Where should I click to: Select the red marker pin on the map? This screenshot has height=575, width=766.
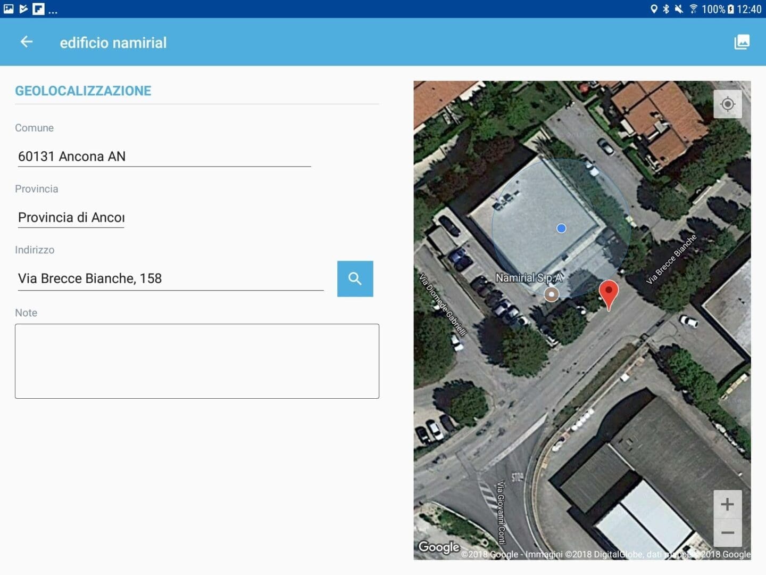tap(609, 292)
